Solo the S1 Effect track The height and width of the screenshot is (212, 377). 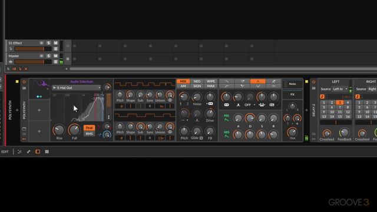(48, 43)
